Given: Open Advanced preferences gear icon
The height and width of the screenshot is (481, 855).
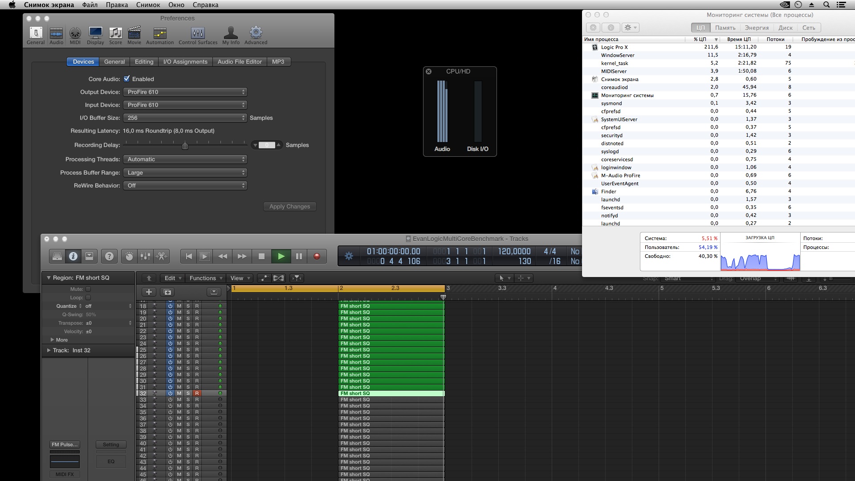Looking at the screenshot, I should point(256,35).
